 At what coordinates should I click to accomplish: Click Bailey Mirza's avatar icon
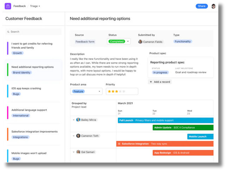click(78, 120)
